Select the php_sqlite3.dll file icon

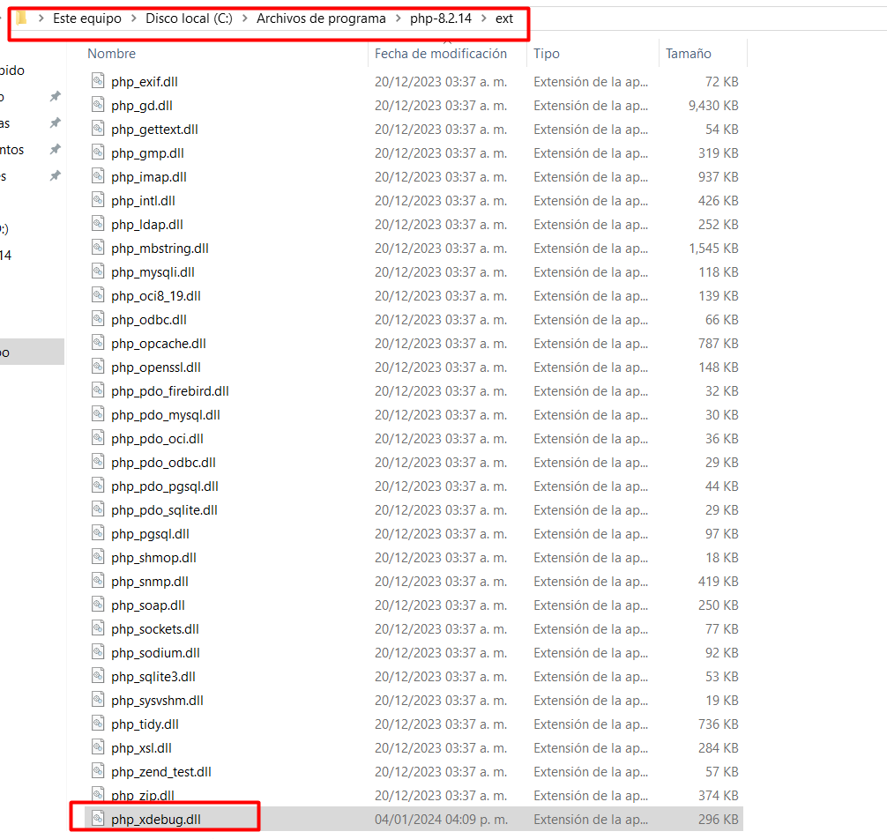[98, 676]
